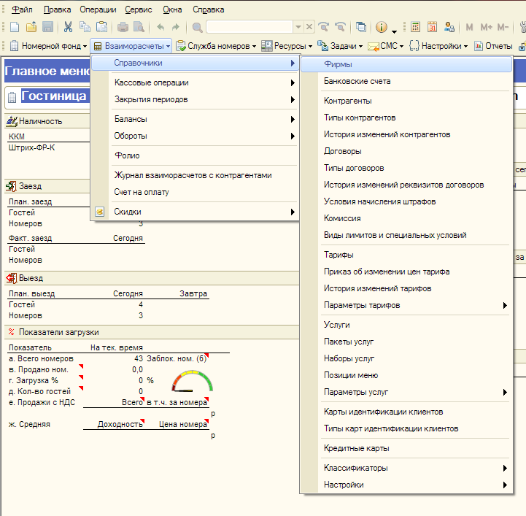Open the calculator icon

pos(415,27)
